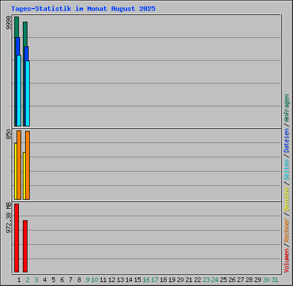Click day 5 on the x-axis
Viewport: 293px width, 286px height.
pos(53,280)
